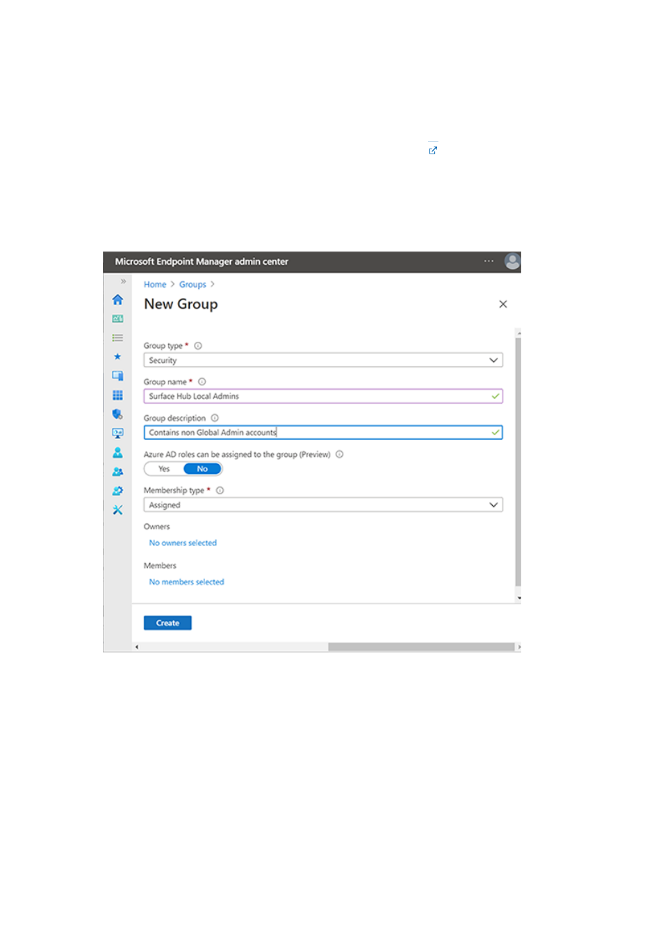The image size is (663, 938).
Task: Click the user account avatar
Action: 512,261
